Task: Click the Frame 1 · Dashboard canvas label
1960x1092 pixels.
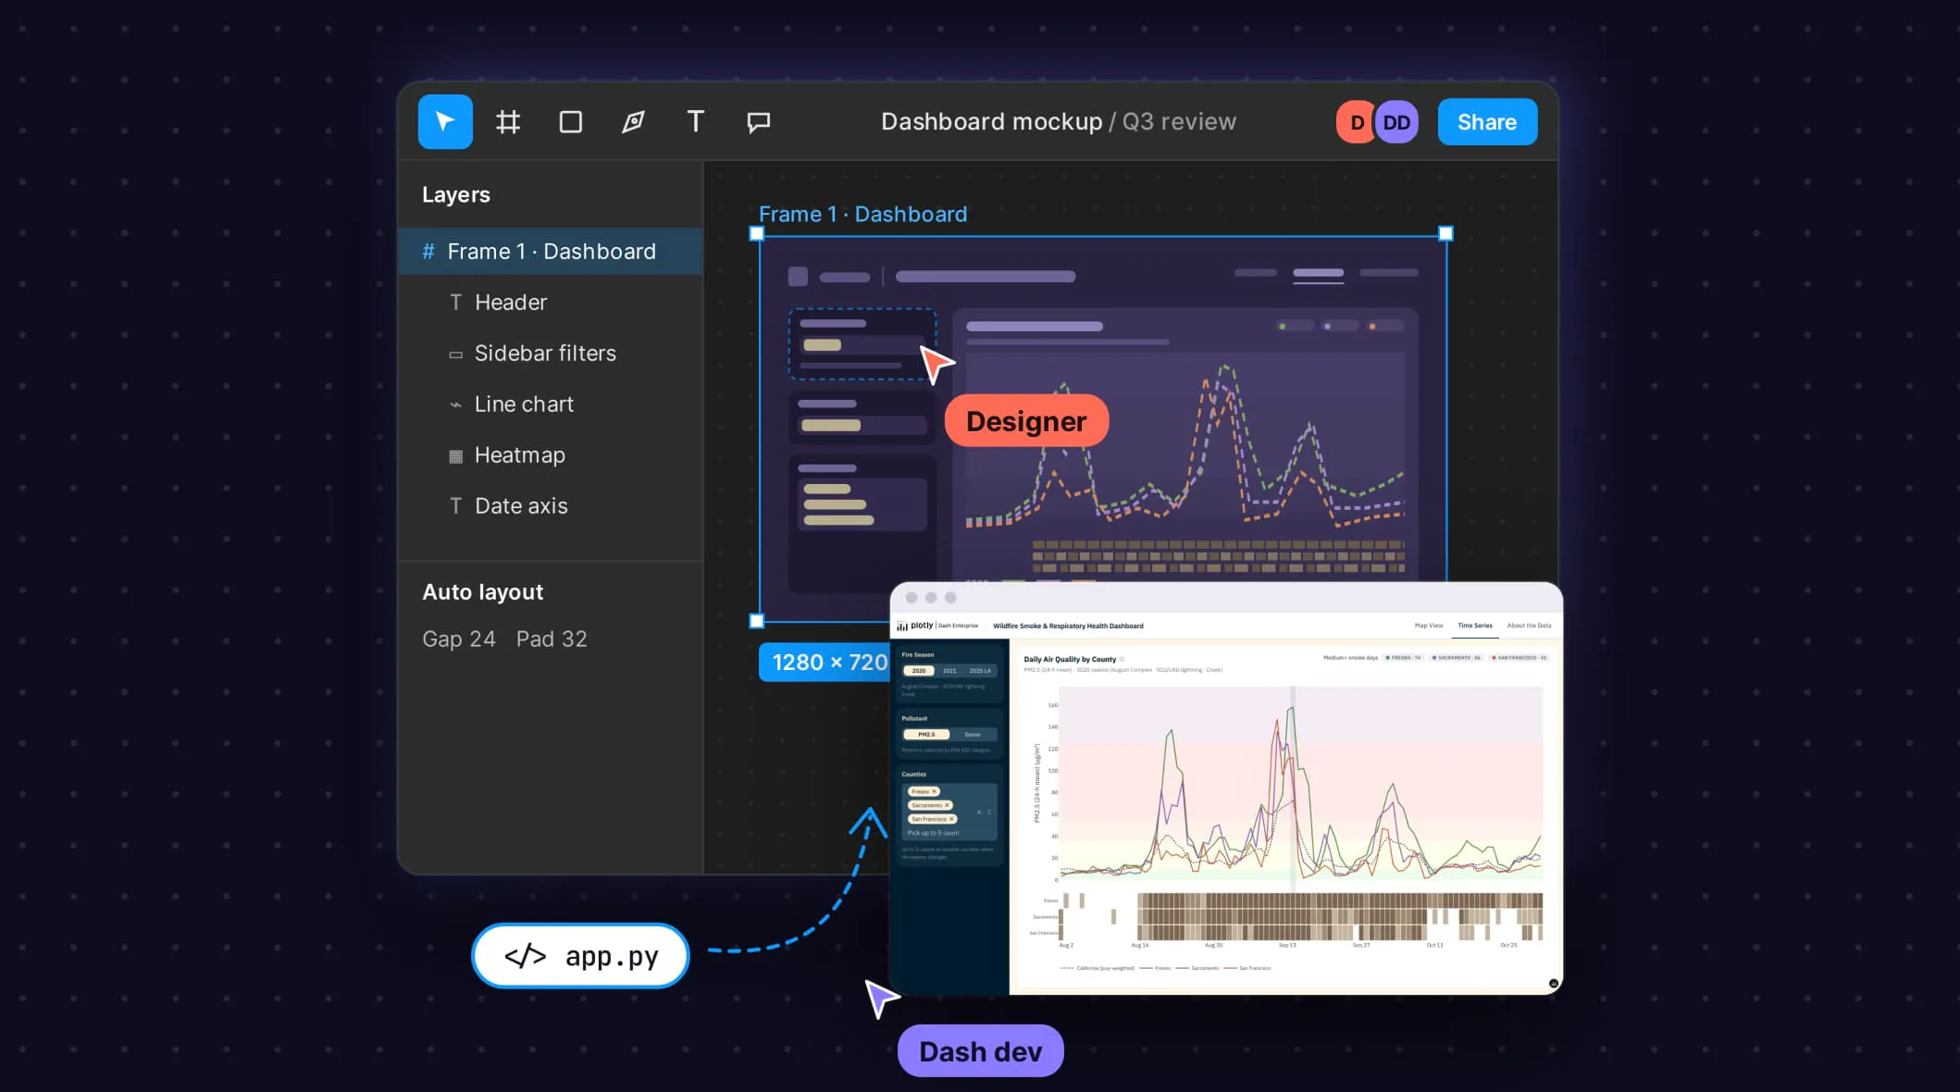Action: tap(862, 214)
